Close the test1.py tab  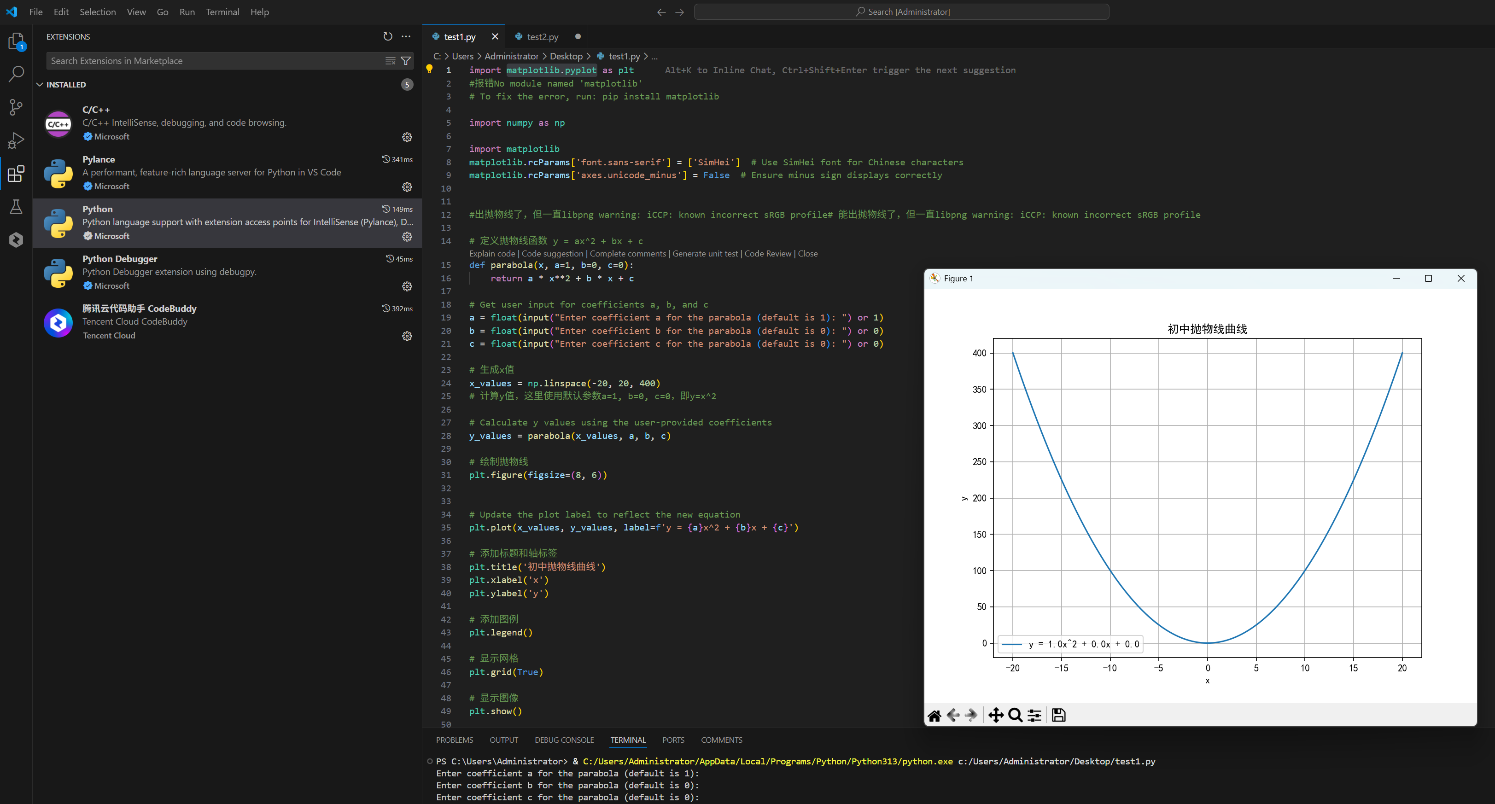click(x=495, y=36)
